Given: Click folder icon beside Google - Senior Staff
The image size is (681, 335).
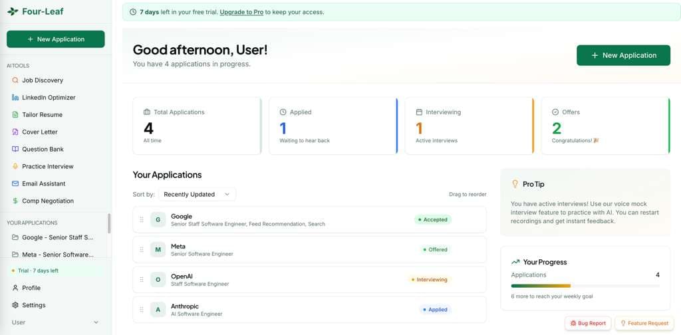Looking at the screenshot, I should click(15, 237).
